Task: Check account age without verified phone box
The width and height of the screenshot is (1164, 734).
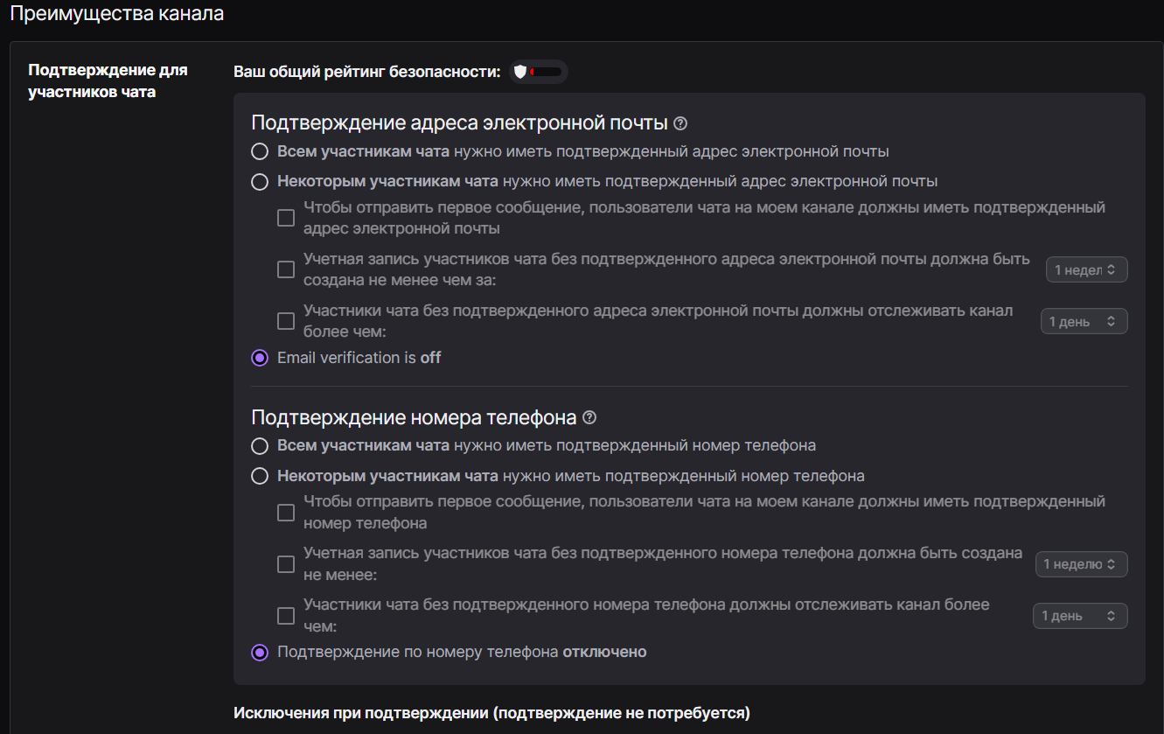Action: click(286, 564)
